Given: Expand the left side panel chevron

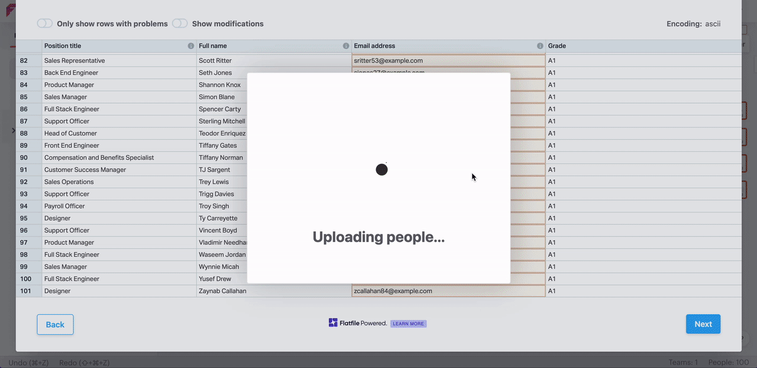Looking at the screenshot, I should click(x=13, y=130).
